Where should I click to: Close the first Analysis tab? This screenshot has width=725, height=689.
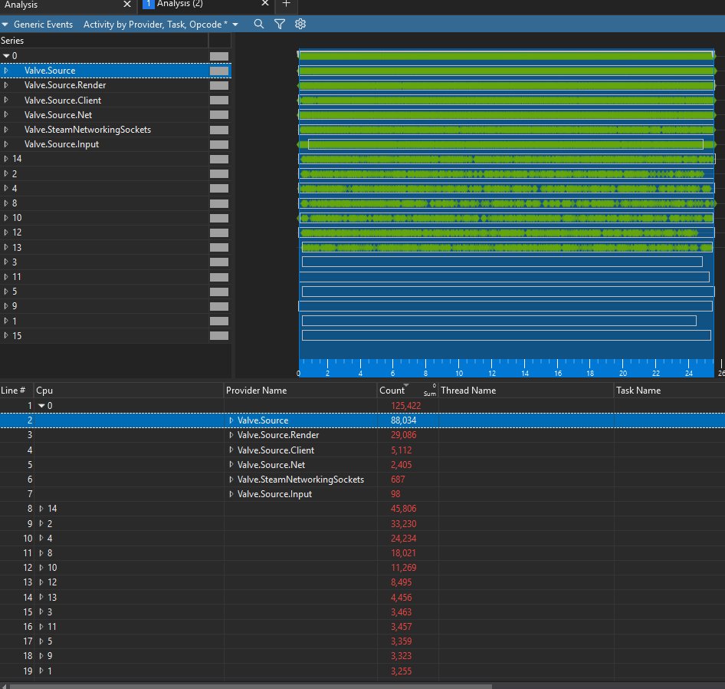click(x=127, y=4)
